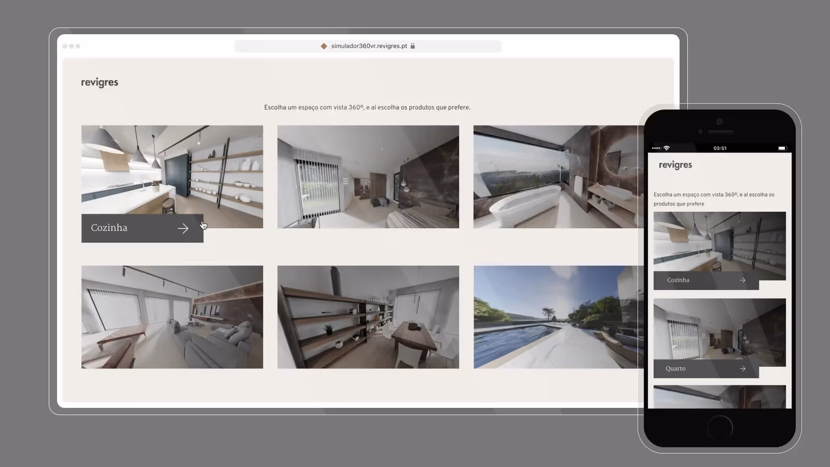Viewport: 830px width, 467px height.
Task: Select the bathroom with bathtub thumbnail
Action: pos(558,176)
